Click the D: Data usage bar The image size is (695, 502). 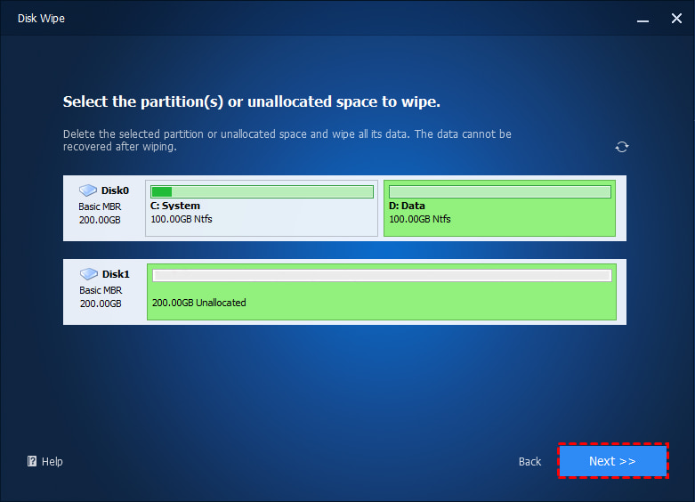coord(500,191)
